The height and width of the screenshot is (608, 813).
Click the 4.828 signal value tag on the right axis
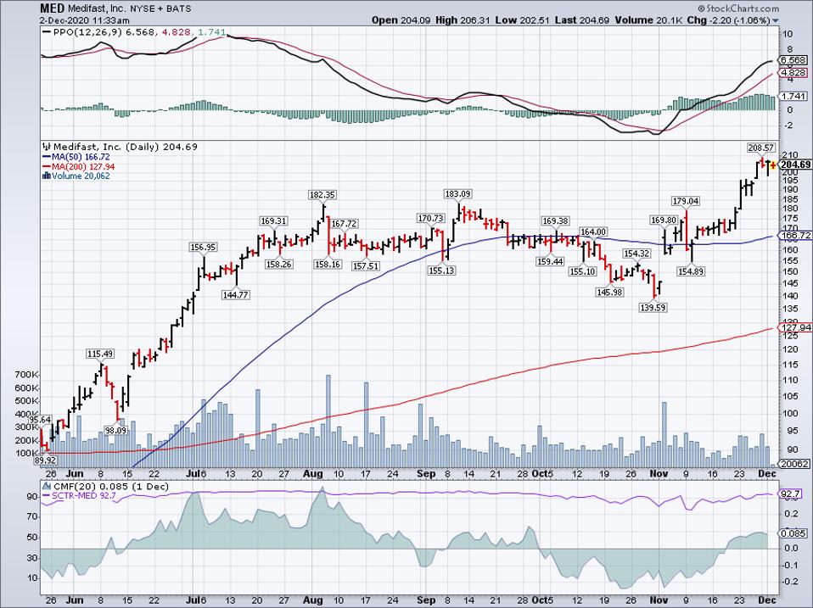coord(793,73)
